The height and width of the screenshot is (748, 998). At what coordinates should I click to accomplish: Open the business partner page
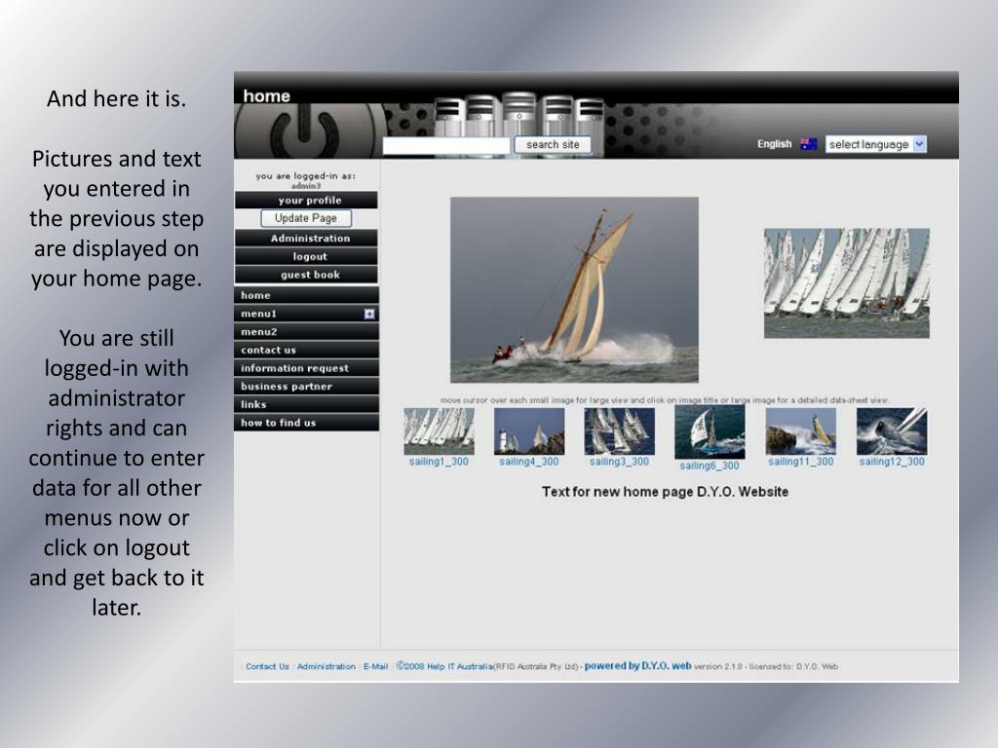pyautogui.click(x=306, y=386)
